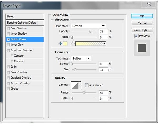
Task: Click the Opacity value field showing 75
Action: [103, 31]
